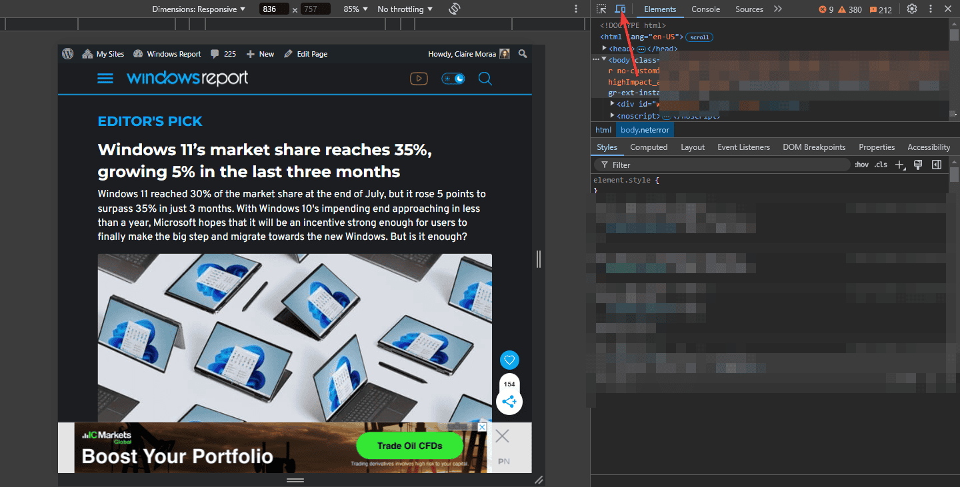This screenshot has height=487, width=960.
Task: Open the Event Listeners sub-tab
Action: 743,147
